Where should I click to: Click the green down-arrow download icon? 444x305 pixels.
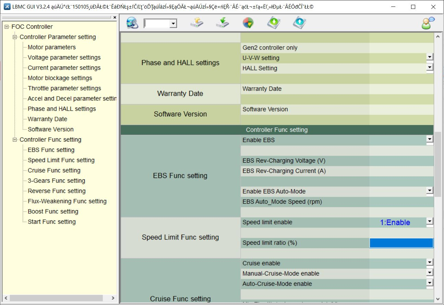[x=274, y=23]
